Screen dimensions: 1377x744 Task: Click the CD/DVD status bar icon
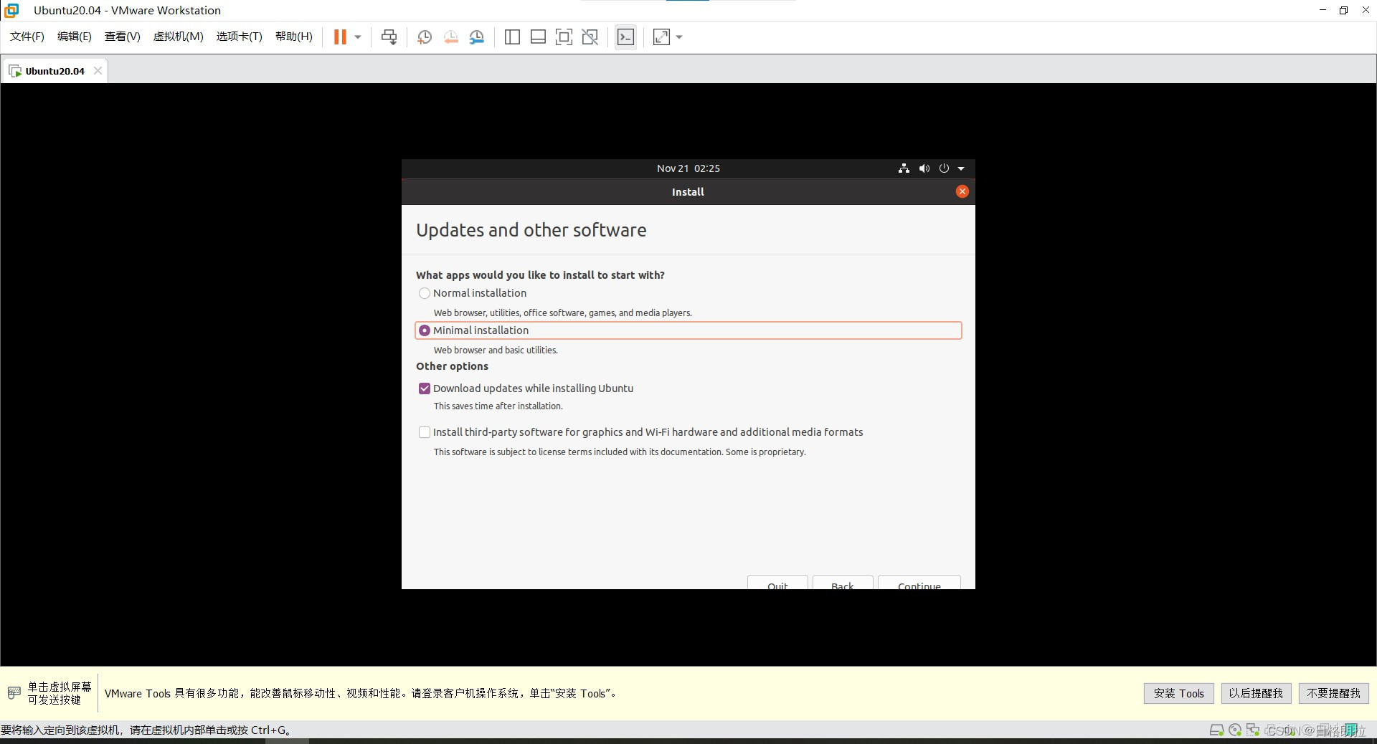pyautogui.click(x=1235, y=730)
